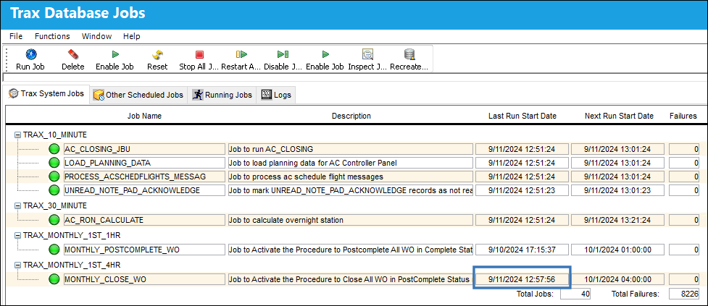This screenshot has height=306, width=708.
Task: Collapse the TRAX_30_MINUTE group
Action: (x=17, y=205)
